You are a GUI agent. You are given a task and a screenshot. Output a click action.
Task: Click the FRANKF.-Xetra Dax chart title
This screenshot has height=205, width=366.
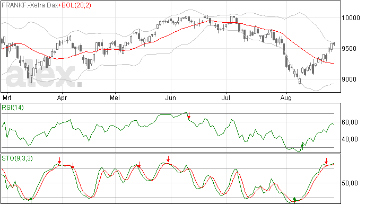(30, 5)
